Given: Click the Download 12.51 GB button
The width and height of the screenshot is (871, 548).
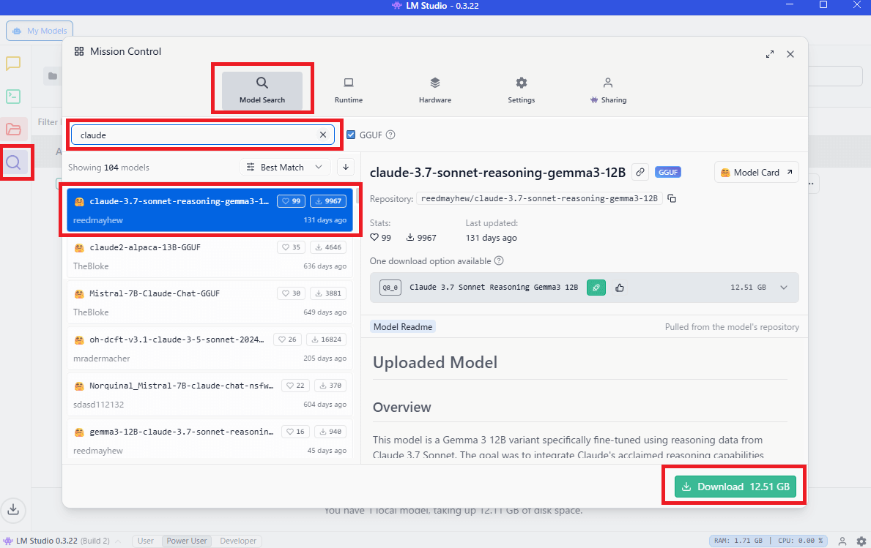Looking at the screenshot, I should (735, 487).
